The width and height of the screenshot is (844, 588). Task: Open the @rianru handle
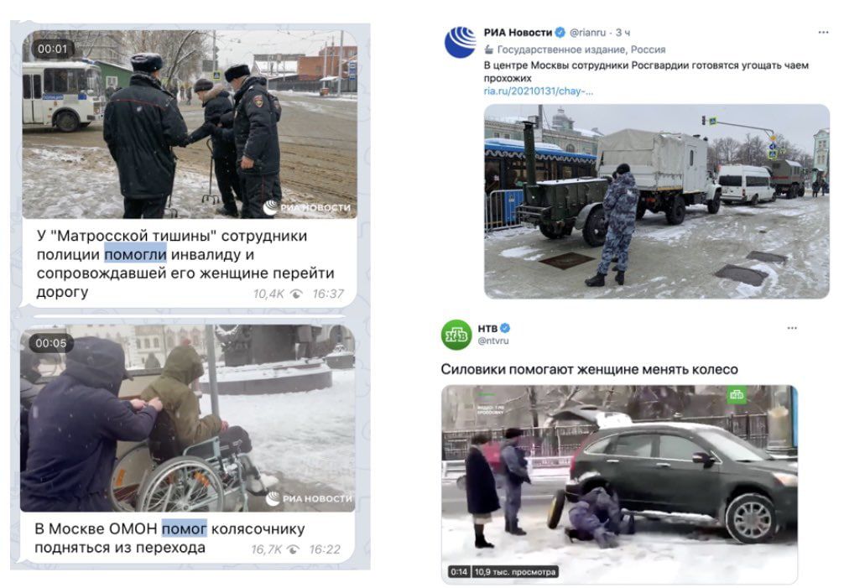[x=587, y=32]
